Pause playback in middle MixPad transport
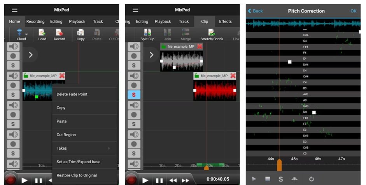Image resolution: width=366 pixels, height=185 pixels. 159,180
